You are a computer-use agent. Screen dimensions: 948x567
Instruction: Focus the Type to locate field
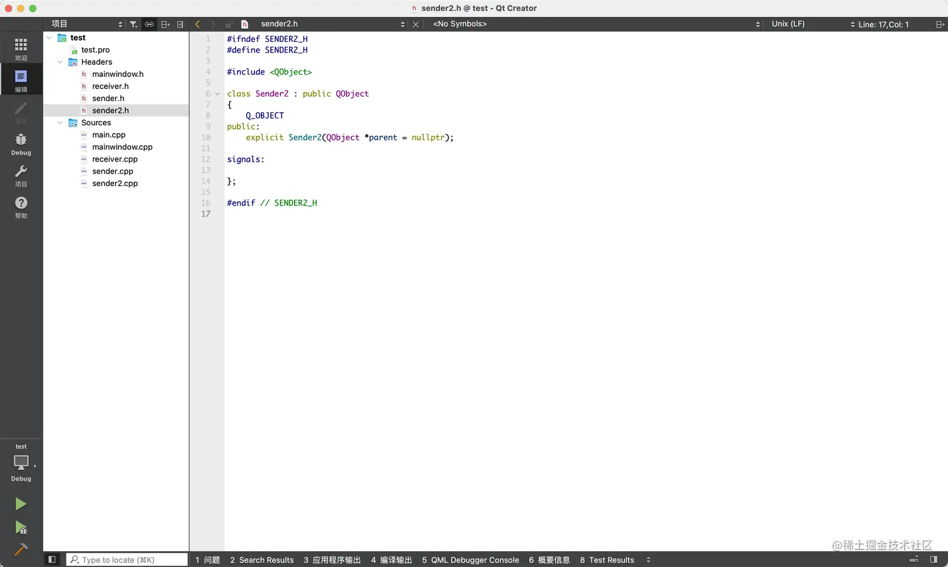click(127, 559)
